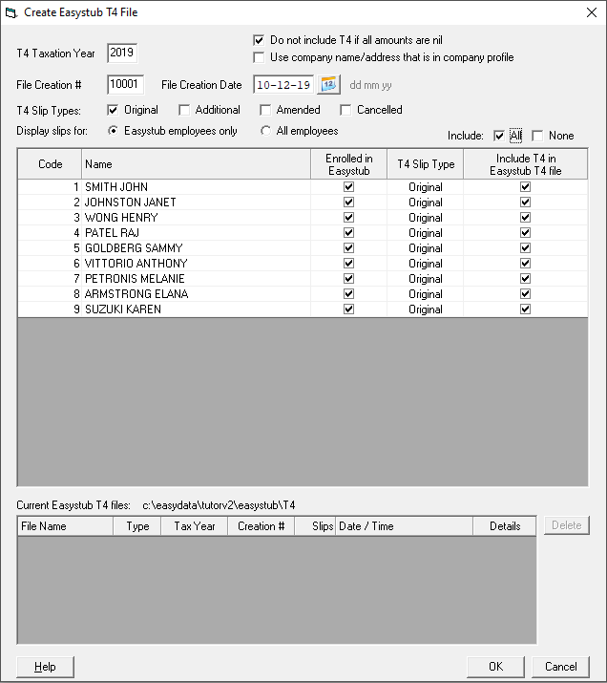Image resolution: width=607 pixels, height=683 pixels.
Task: Select the WONG HENRY name cell
Action: (196, 218)
